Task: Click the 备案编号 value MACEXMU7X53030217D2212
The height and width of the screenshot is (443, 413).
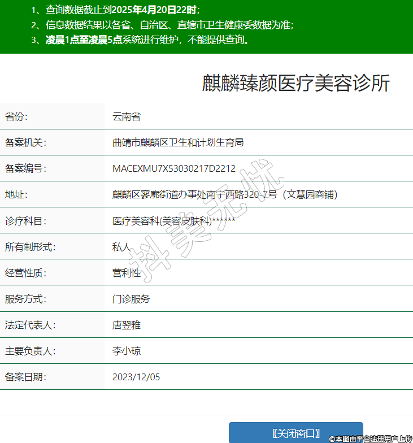Action: click(x=173, y=168)
